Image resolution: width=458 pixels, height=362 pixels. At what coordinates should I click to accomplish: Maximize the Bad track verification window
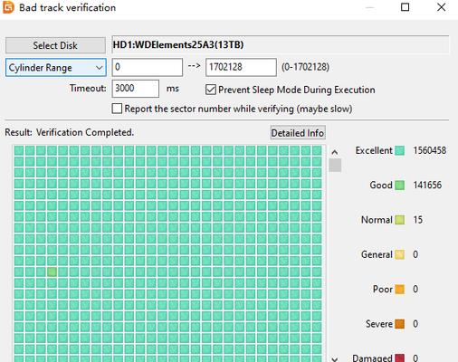click(405, 7)
